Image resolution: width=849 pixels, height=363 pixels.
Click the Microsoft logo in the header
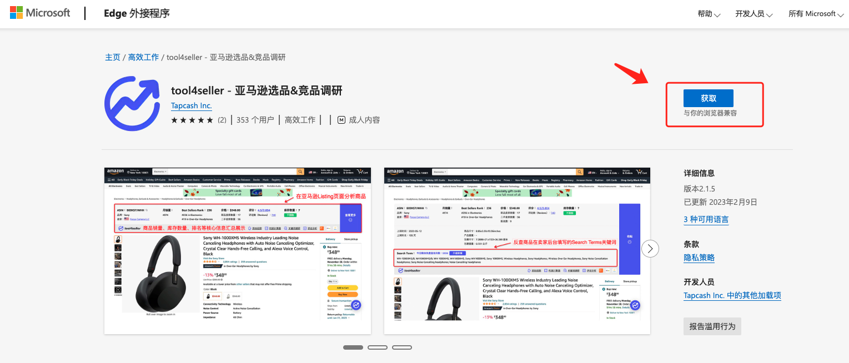pos(40,13)
